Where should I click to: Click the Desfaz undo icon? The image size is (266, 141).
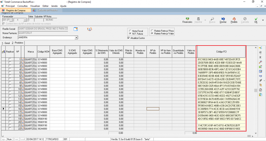[x=223, y=19]
